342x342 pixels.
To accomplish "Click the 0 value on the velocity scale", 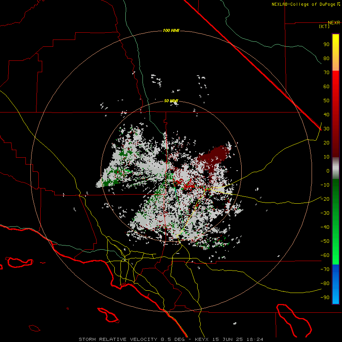I will (x=328, y=171).
